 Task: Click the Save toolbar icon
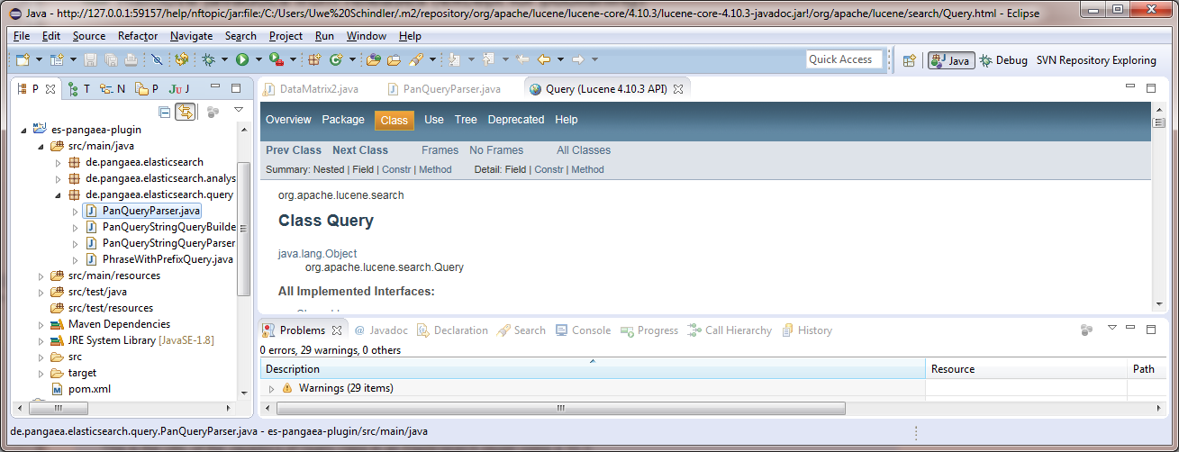(90, 59)
